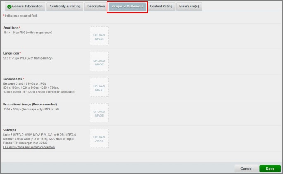Click the Screenshots upload image box

pos(99,88)
